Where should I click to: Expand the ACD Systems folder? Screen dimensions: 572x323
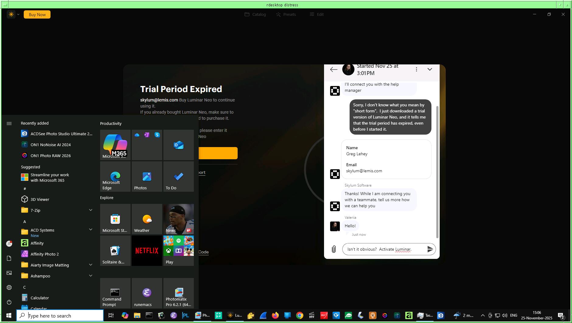90,229
